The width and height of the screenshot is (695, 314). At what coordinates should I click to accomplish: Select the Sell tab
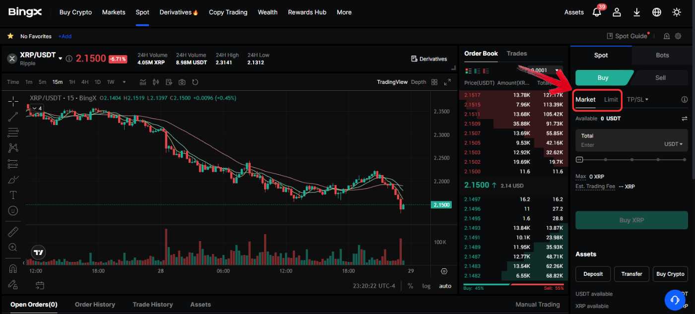click(x=660, y=78)
